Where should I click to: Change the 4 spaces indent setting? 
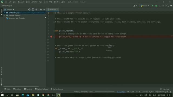[145, 92]
